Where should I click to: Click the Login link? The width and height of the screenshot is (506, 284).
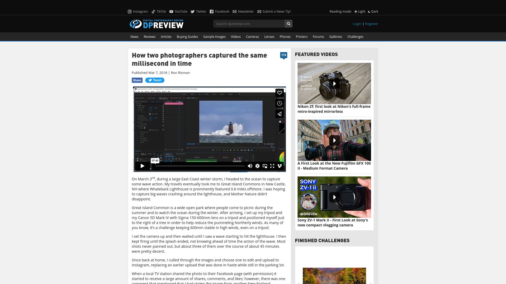(x=357, y=24)
